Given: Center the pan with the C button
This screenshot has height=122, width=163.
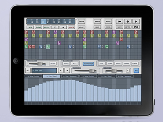Looking at the screenshot, I should 128,71.
